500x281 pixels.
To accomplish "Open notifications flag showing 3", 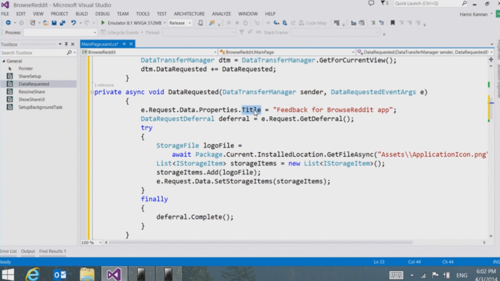I will [384, 3].
